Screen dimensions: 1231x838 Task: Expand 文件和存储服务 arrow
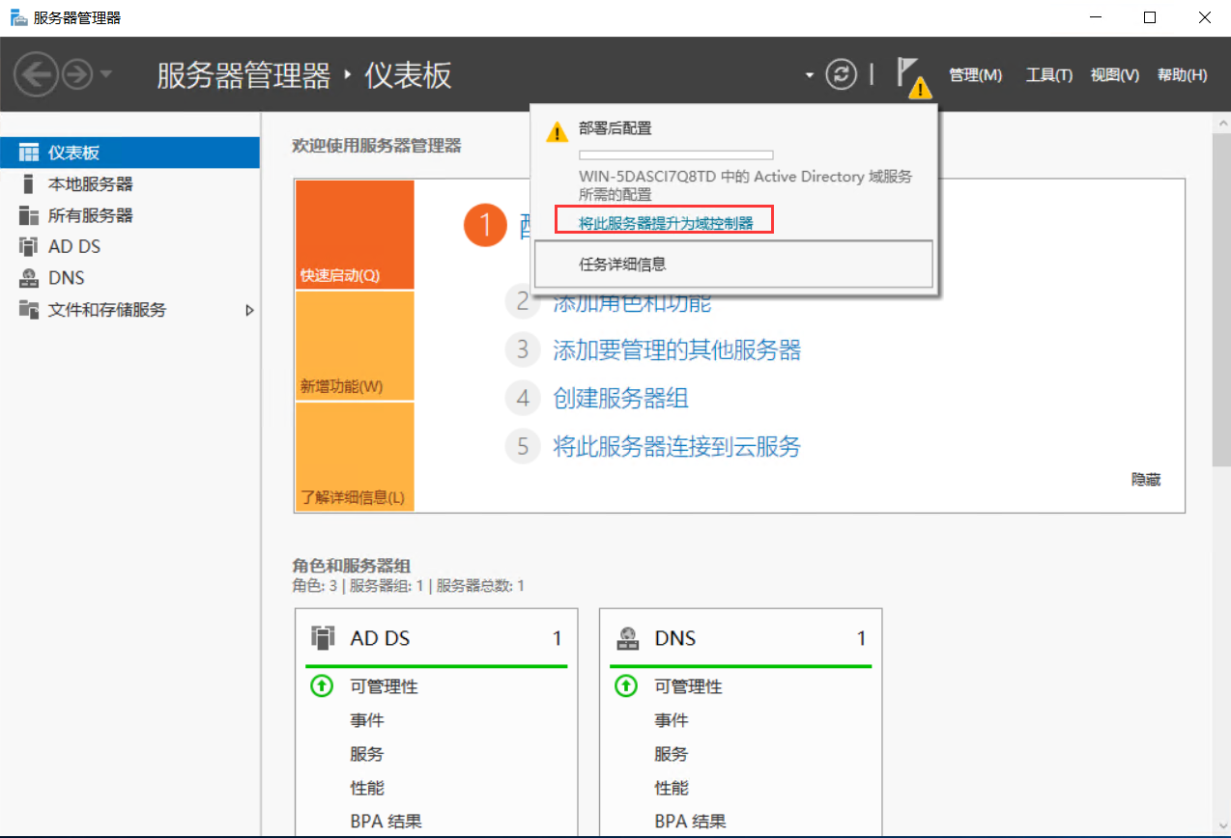(x=249, y=310)
